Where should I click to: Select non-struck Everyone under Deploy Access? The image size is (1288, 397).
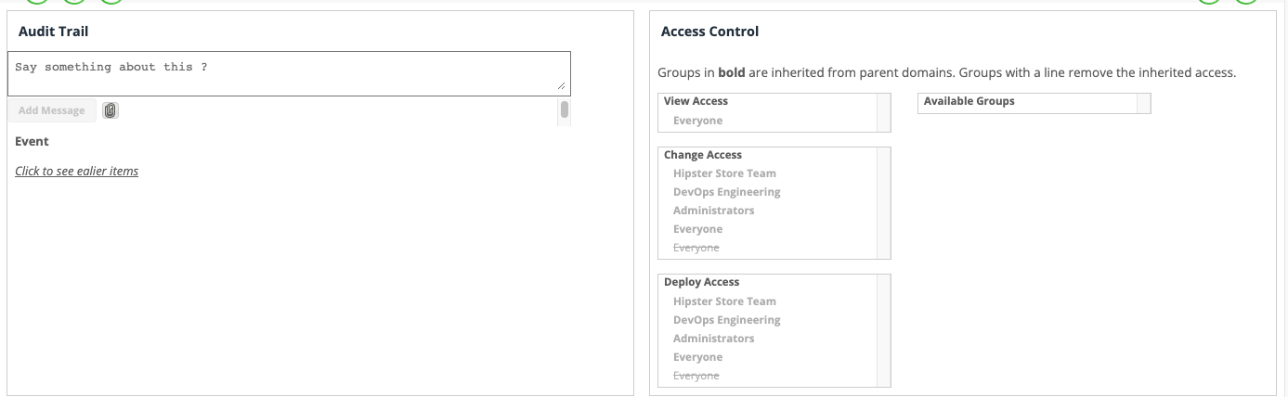pos(697,357)
